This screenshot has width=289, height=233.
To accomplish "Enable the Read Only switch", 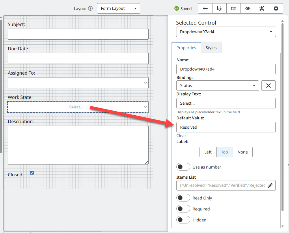I will click(183, 198).
